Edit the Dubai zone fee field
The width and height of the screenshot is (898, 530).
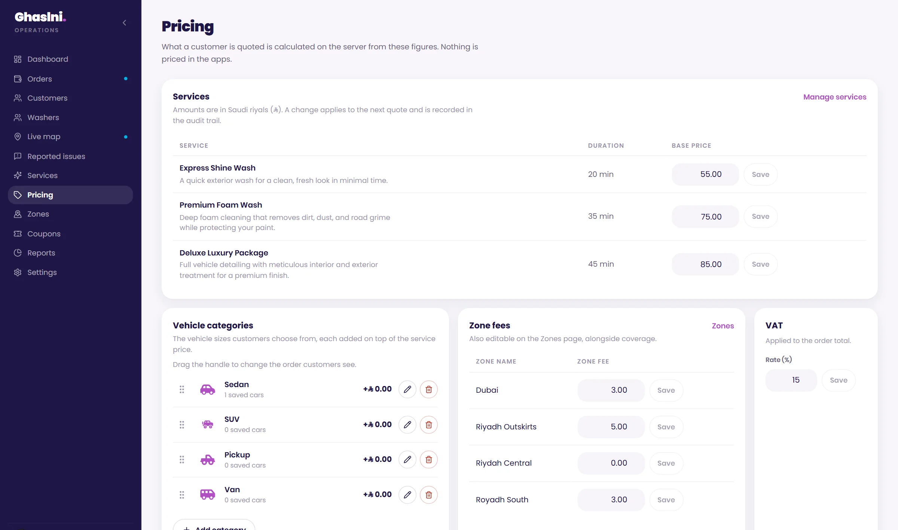pos(611,390)
